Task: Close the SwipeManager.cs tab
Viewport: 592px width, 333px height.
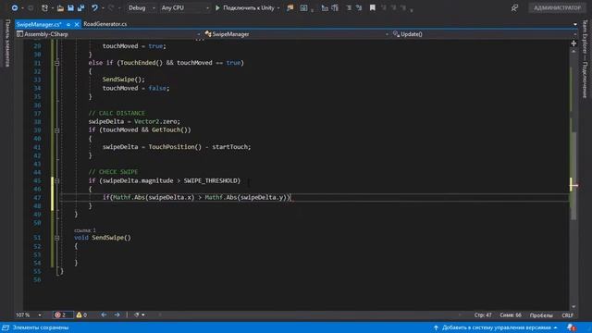Action: coord(77,24)
